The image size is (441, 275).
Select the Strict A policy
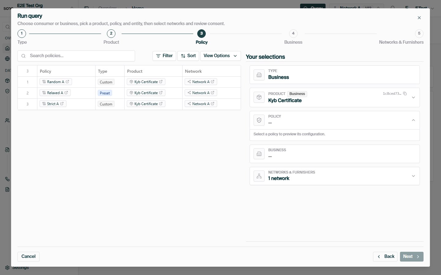click(53, 104)
